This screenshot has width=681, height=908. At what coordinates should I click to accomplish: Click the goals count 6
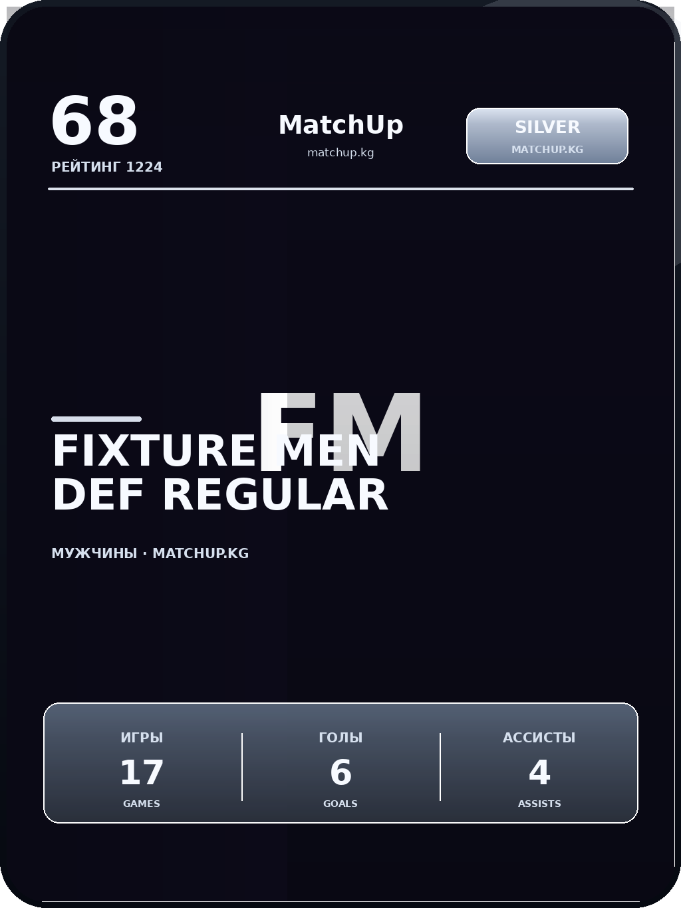coord(340,773)
